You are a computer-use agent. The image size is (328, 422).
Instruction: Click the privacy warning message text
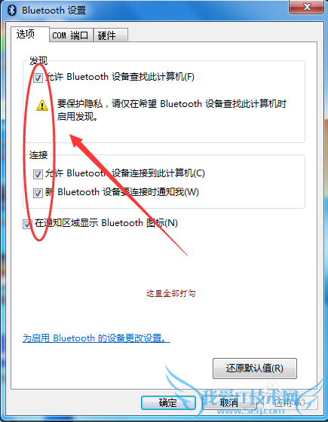(x=172, y=110)
